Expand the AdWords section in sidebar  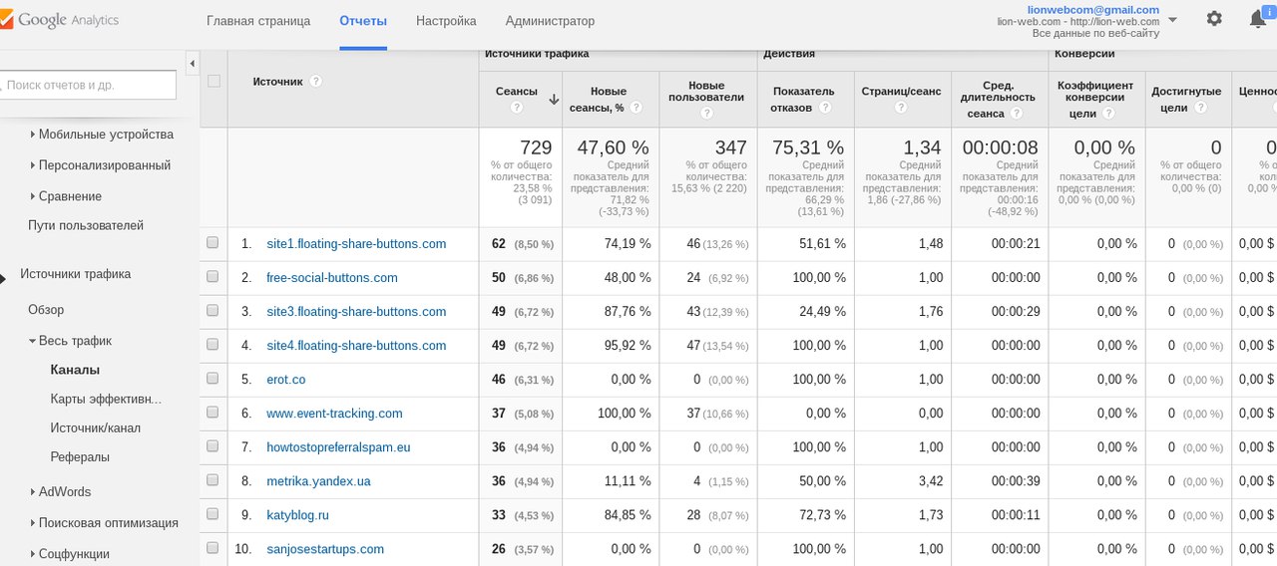(x=33, y=492)
